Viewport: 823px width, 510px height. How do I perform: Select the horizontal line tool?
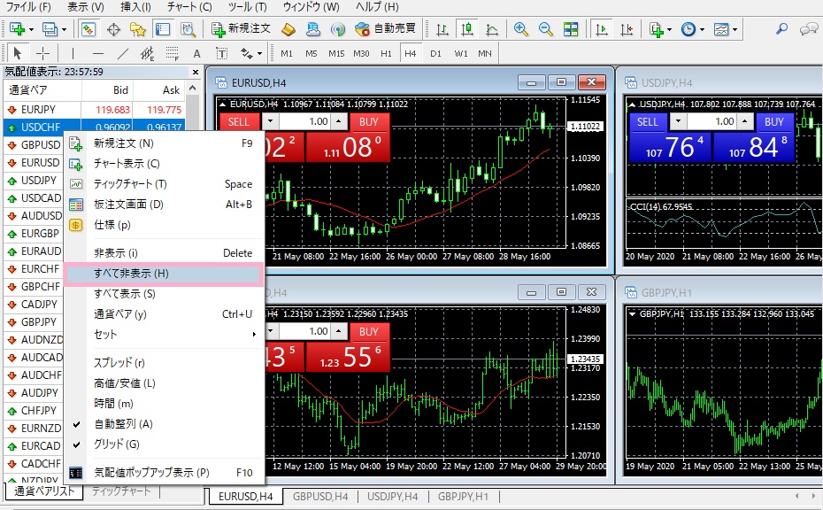(97, 53)
